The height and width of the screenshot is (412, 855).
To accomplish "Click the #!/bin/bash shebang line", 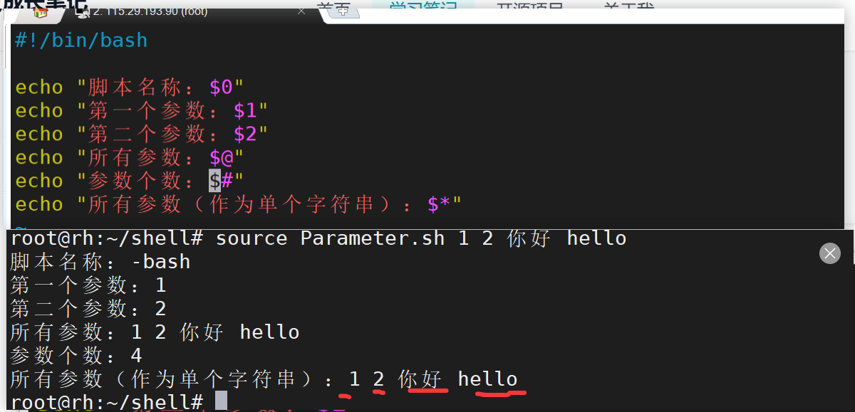I will click(81, 40).
